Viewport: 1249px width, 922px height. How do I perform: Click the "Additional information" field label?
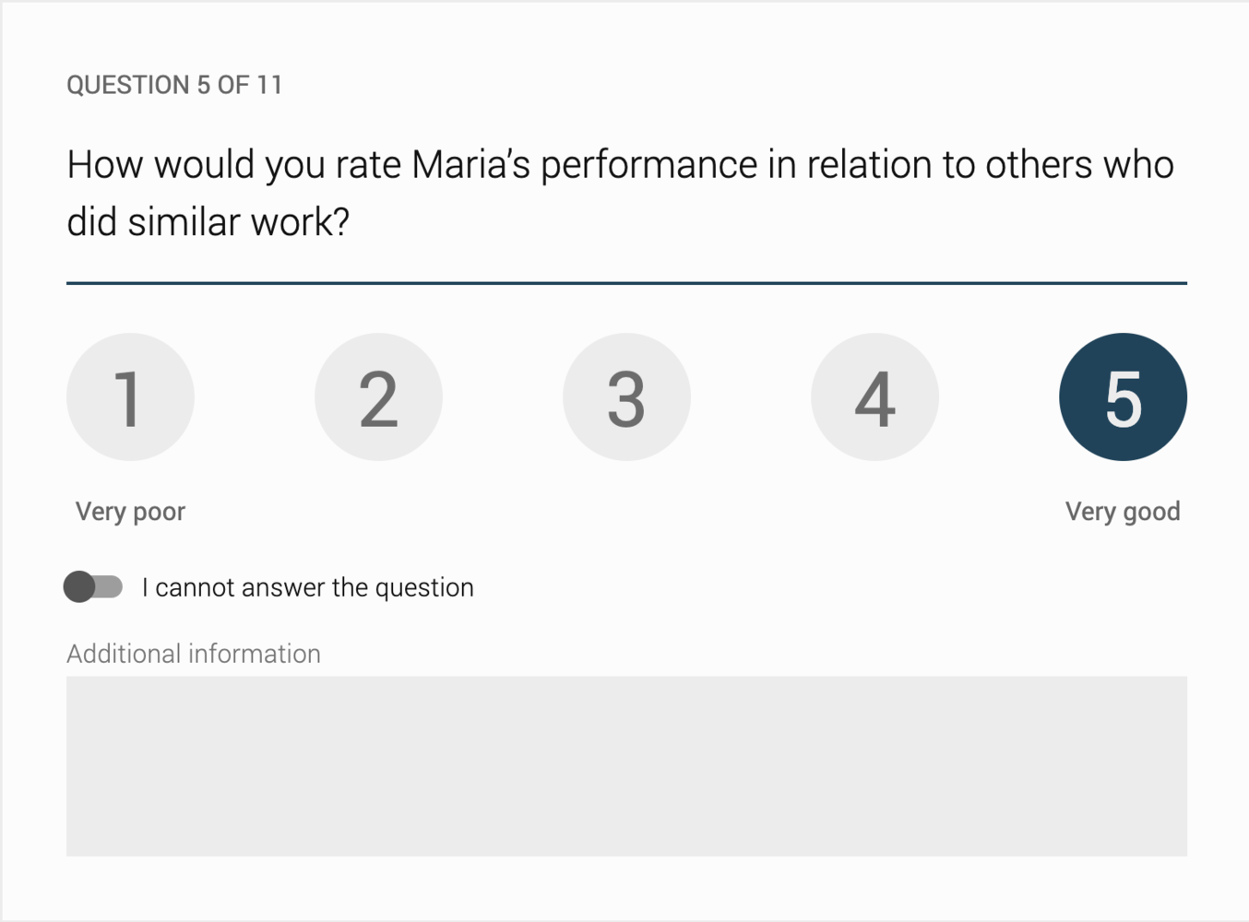[194, 654]
